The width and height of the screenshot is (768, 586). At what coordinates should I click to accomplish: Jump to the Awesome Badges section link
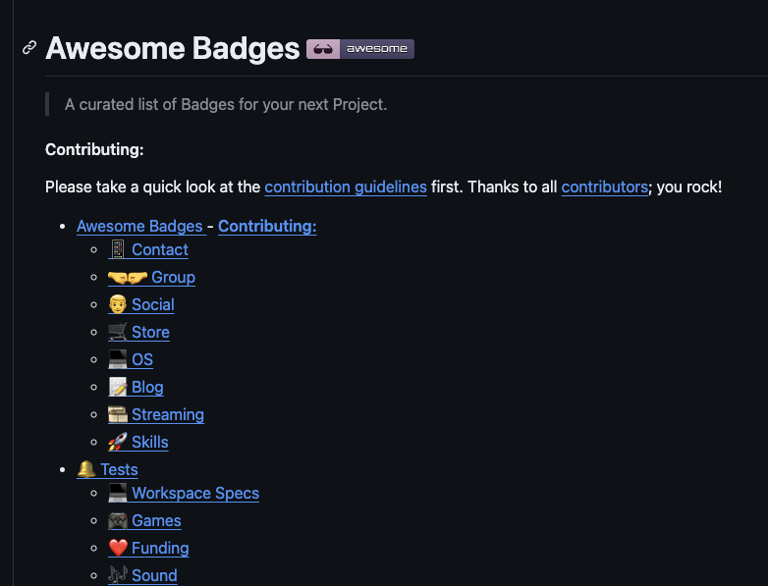(x=139, y=226)
